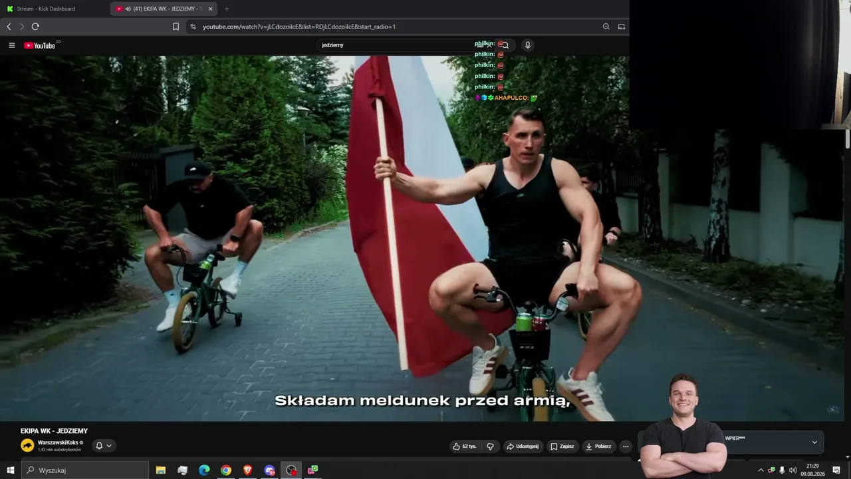Click the "1,43 mln subskrybentów" subscriber count
851x479 pixels.
[x=59, y=450]
